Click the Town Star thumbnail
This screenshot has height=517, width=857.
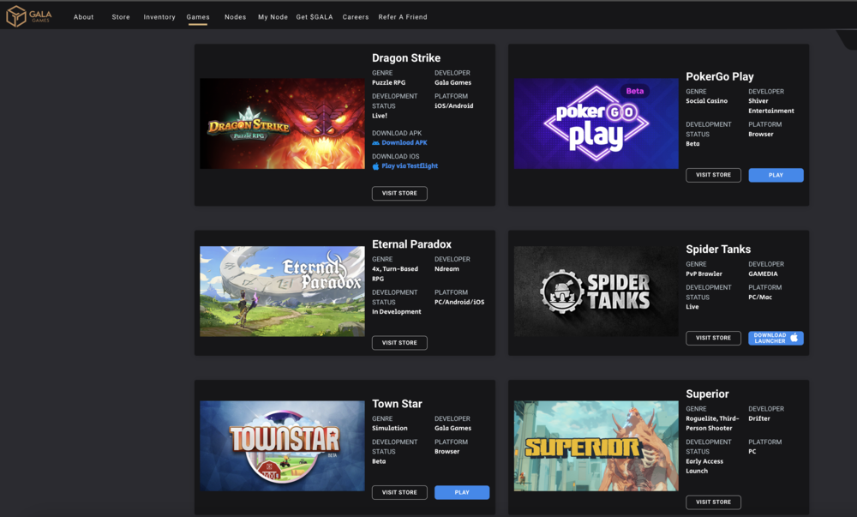(x=282, y=446)
